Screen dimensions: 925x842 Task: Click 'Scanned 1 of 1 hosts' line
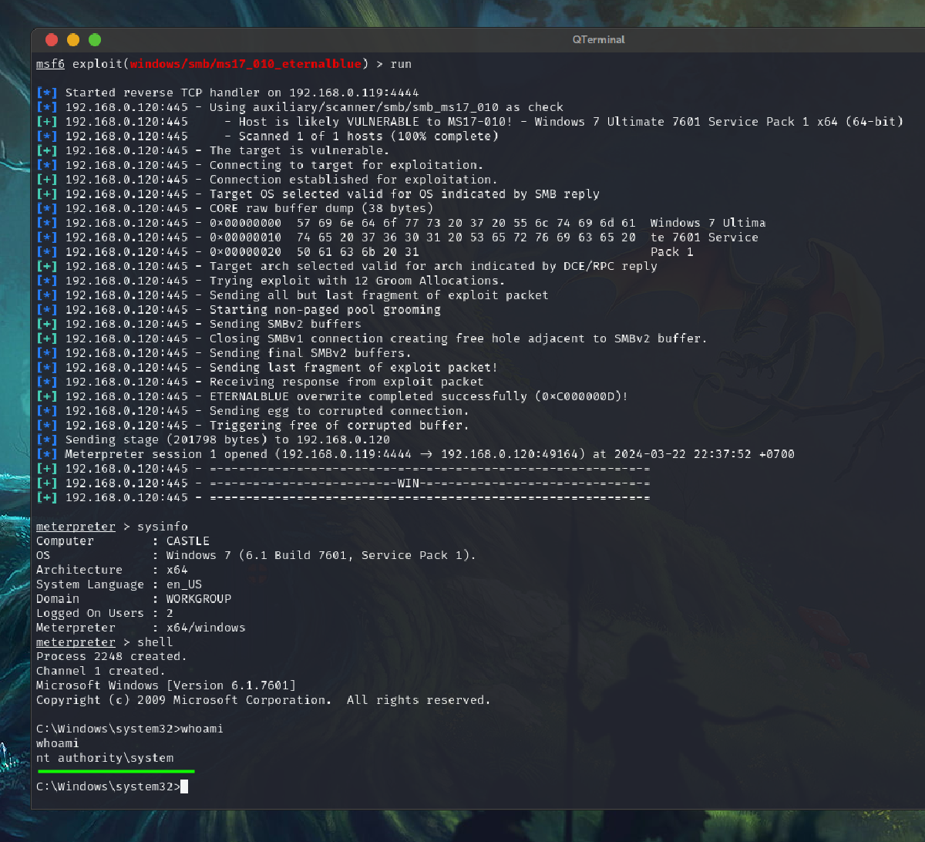pyautogui.click(x=267, y=136)
